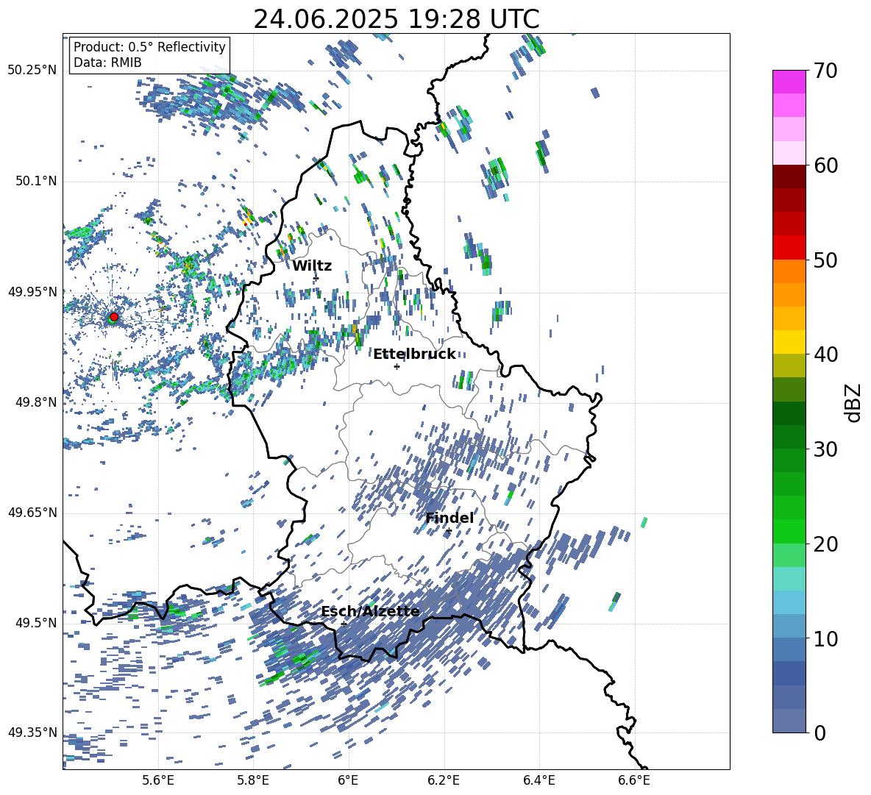Click the 6.6°E longitude label
The image size is (871, 795).
click(634, 780)
